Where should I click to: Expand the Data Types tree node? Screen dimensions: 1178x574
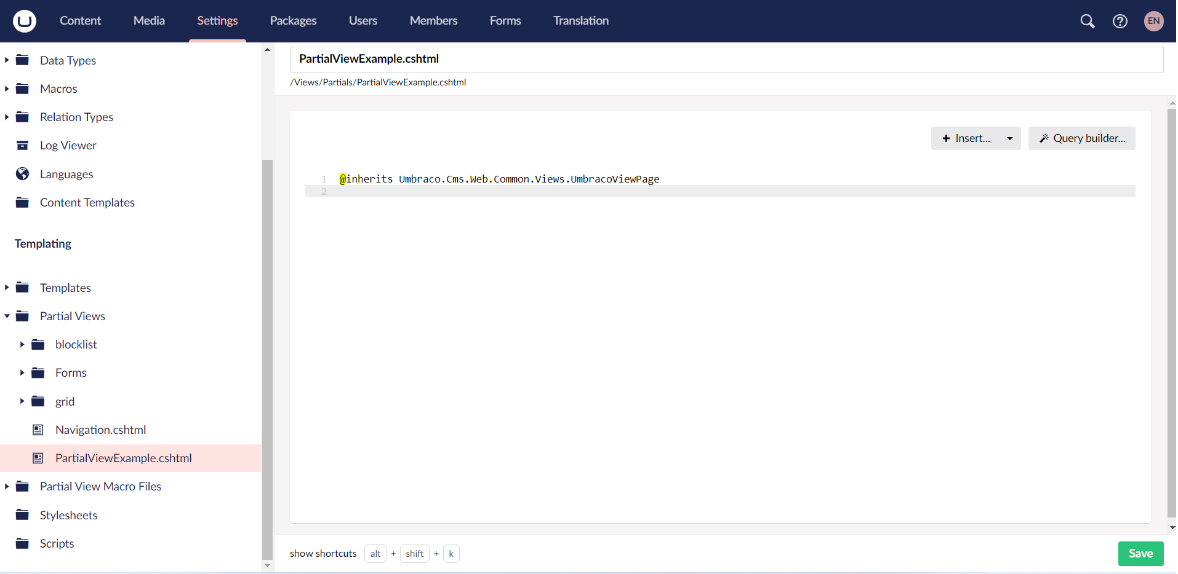7,60
